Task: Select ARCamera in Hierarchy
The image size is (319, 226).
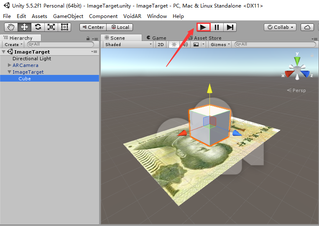Action: (x=26, y=65)
